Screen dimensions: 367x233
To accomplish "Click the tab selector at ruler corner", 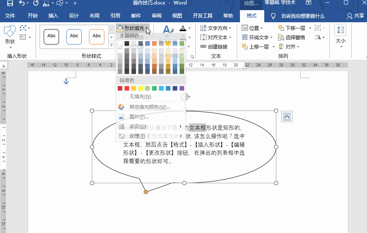I will click(x=4, y=66).
